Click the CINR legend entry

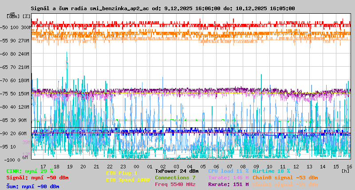click(x=30, y=171)
